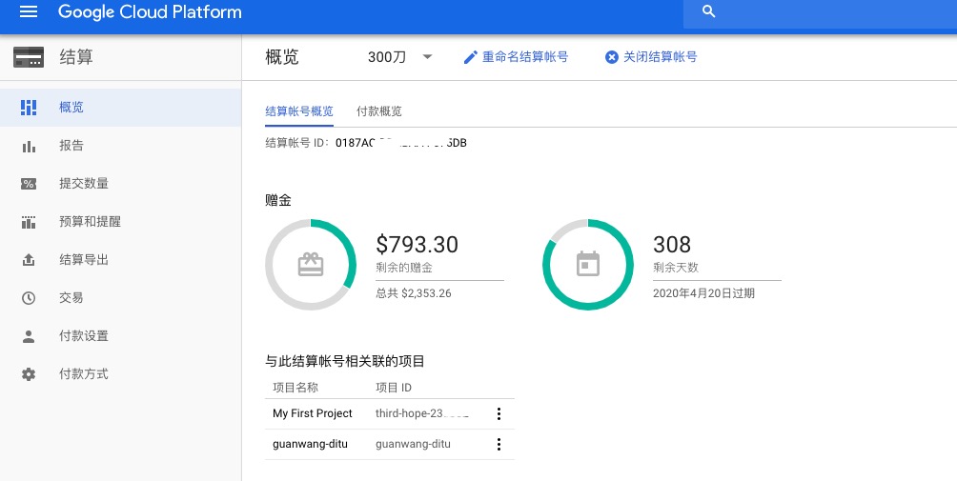This screenshot has width=957, height=481.
Task: Switch to the 付款概览 tab
Action: point(379,111)
